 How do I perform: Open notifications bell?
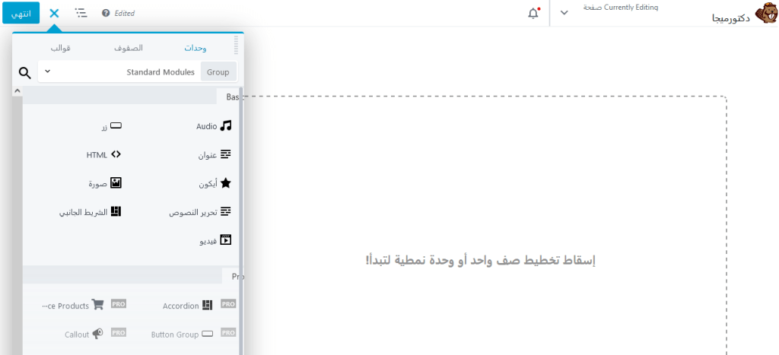point(533,14)
